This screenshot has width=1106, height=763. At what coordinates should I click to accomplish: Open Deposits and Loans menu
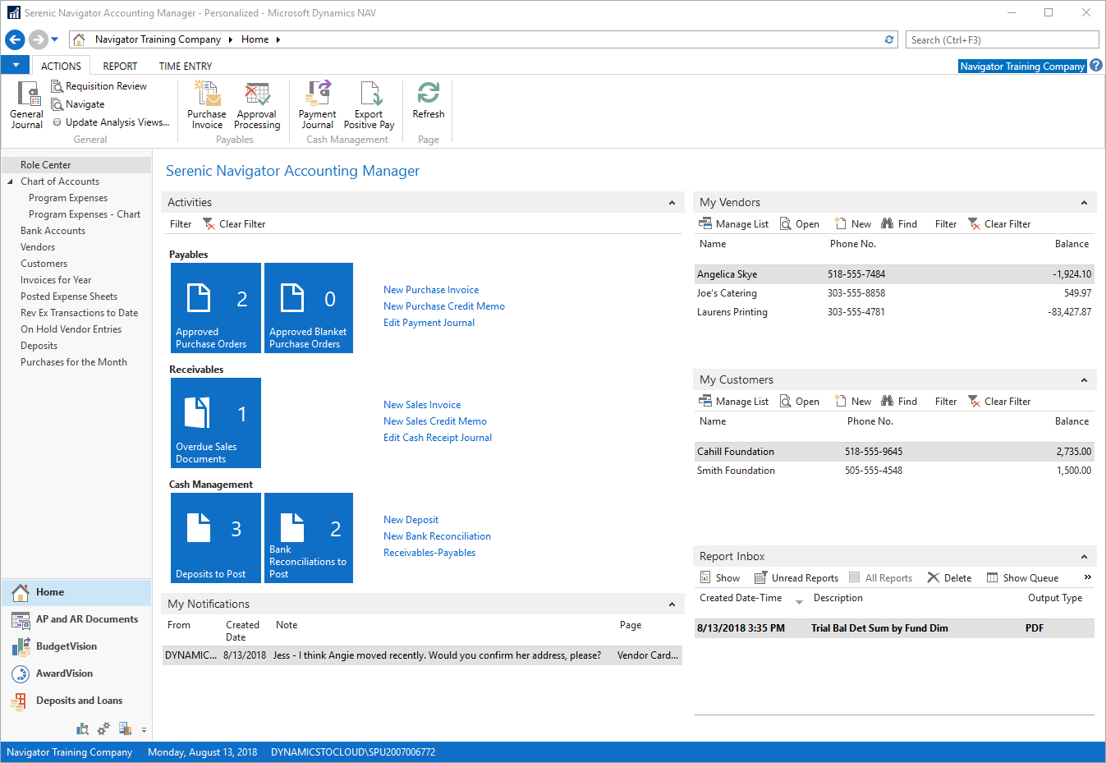coord(76,701)
